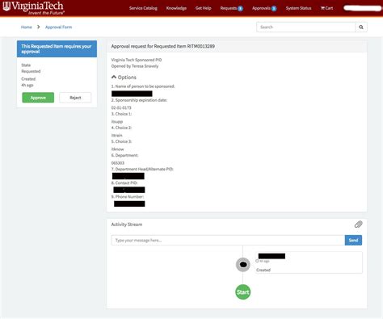Click the Requests count badge
This screenshot has height=319, width=383.
coord(240,8)
